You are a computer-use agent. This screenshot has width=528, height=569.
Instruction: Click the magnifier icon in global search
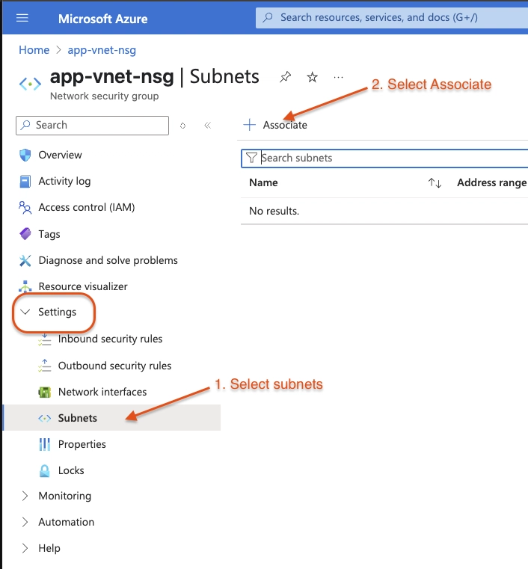(x=268, y=17)
